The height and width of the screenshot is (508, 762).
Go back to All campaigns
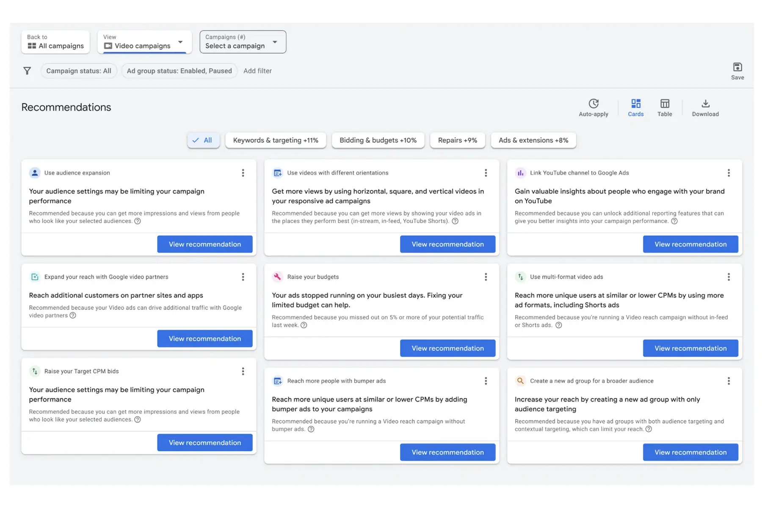click(x=55, y=42)
